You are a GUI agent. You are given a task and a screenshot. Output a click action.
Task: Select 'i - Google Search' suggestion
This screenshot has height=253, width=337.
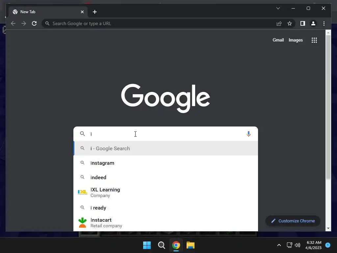click(166, 149)
